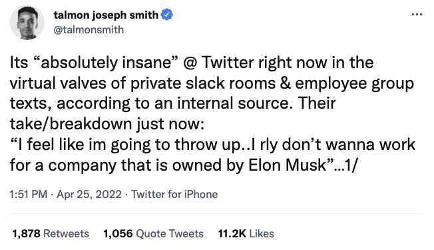Image resolution: width=434 pixels, height=250 pixels.
Task: Open the tweet's three-dot More menu
Action: point(417,14)
